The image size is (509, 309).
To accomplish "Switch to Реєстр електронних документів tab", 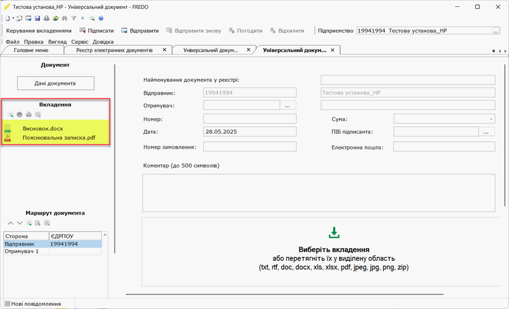I will (x=114, y=50).
